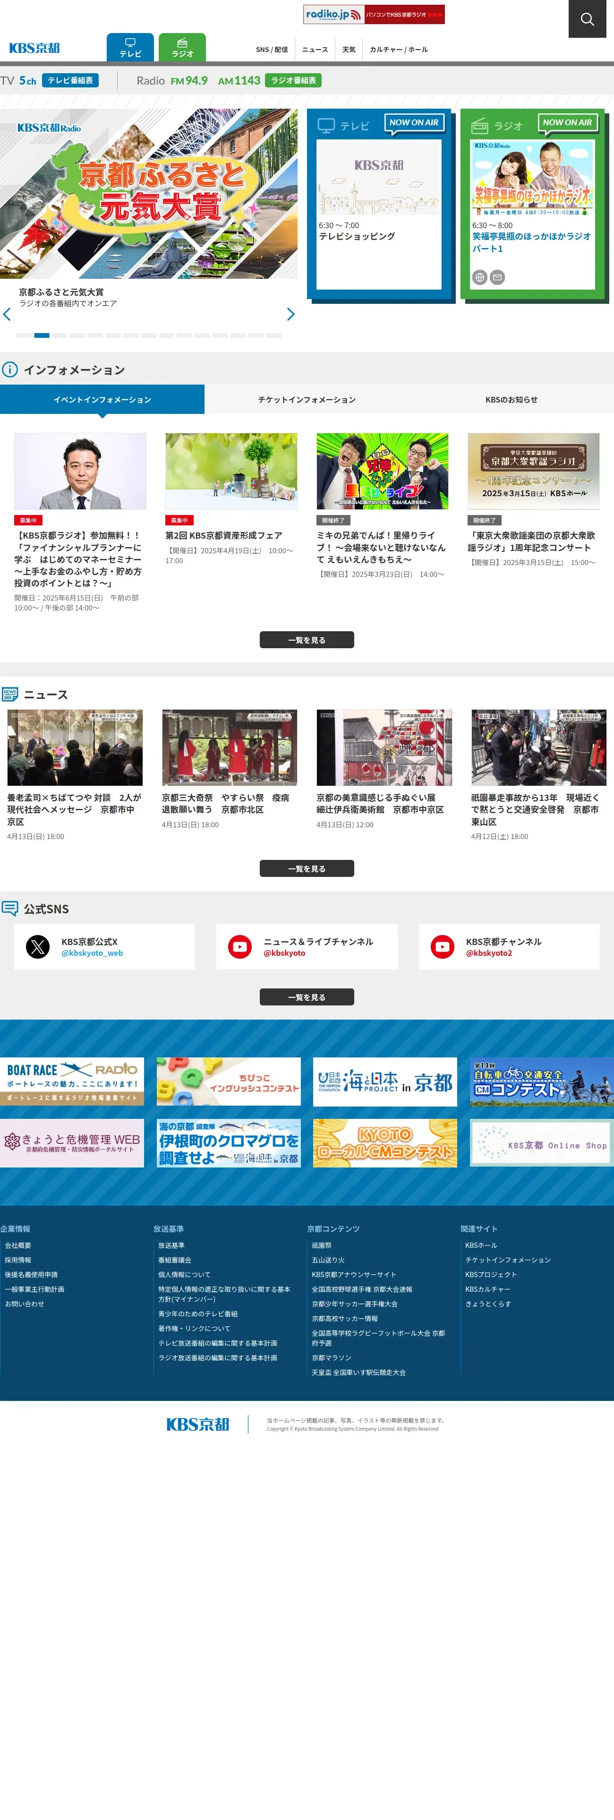Select the first carousel indicator dot
Image resolution: width=614 pixels, height=1820 pixels.
(23, 335)
